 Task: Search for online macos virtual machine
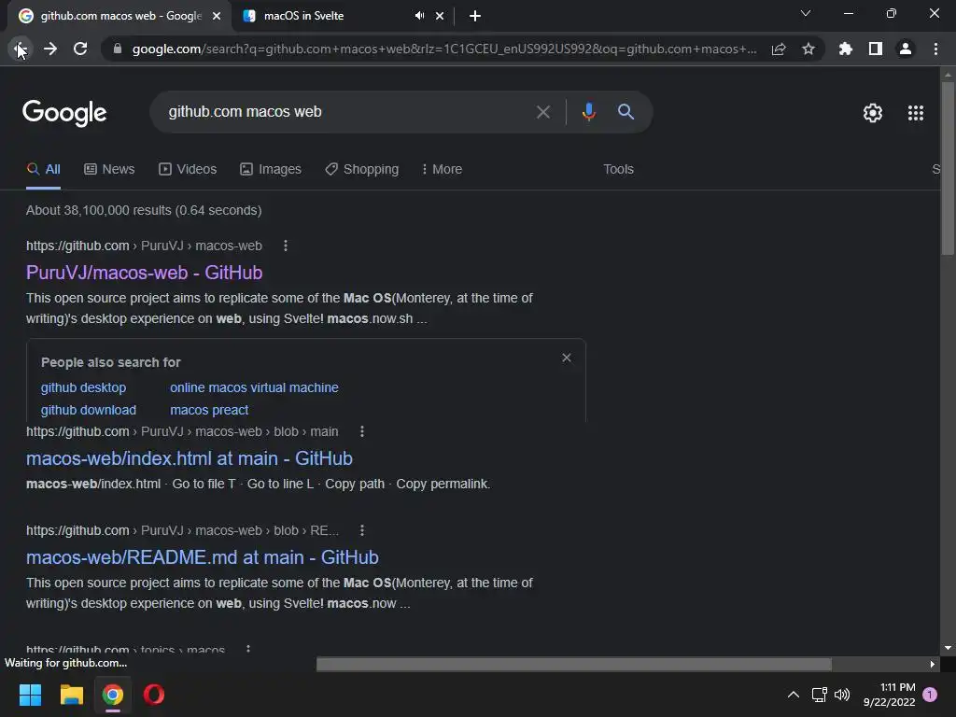(254, 387)
